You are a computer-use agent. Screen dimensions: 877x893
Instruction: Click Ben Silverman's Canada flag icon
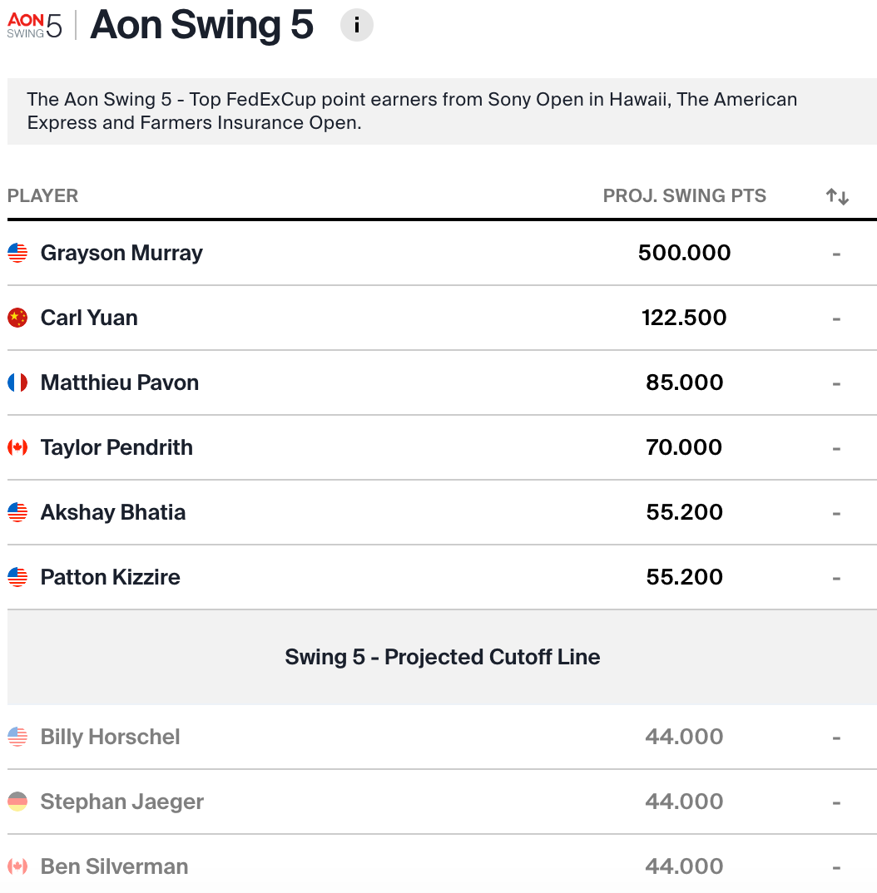[x=17, y=866]
